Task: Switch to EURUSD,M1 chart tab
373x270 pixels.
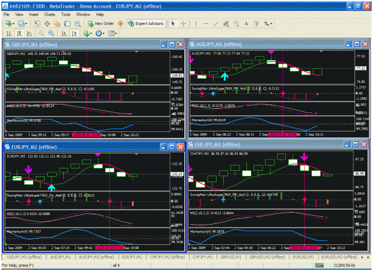Action: (x=303, y=257)
